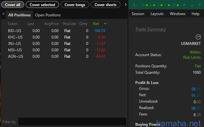Click the E connection status indicator

click(x=153, y=5)
